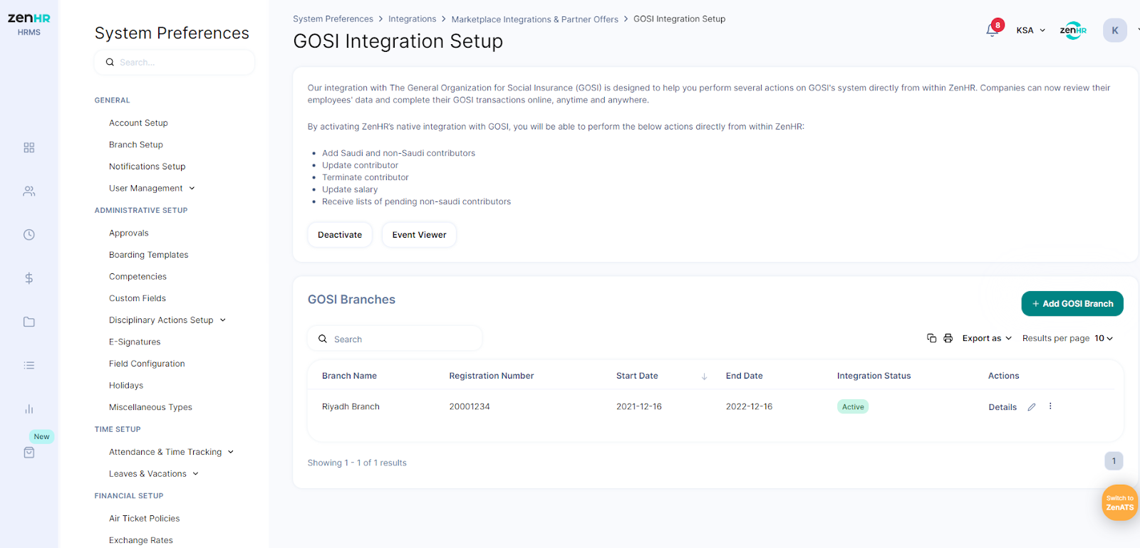This screenshot has width=1140, height=548.
Task: View Details of Riyadh Branch
Action: tap(1002, 407)
